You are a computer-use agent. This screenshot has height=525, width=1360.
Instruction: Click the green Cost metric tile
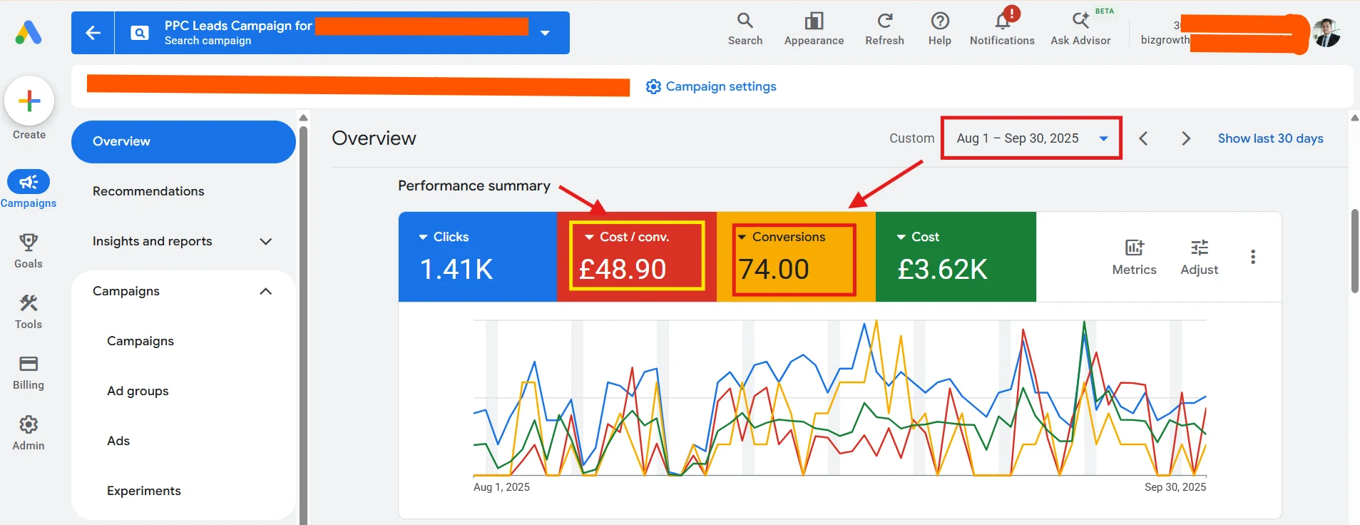pyautogui.click(x=956, y=257)
